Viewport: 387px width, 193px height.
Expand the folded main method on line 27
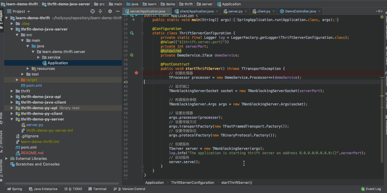143,20
